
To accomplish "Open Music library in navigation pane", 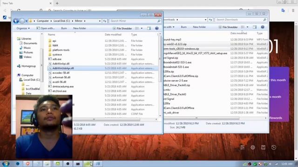I will [27, 48].
